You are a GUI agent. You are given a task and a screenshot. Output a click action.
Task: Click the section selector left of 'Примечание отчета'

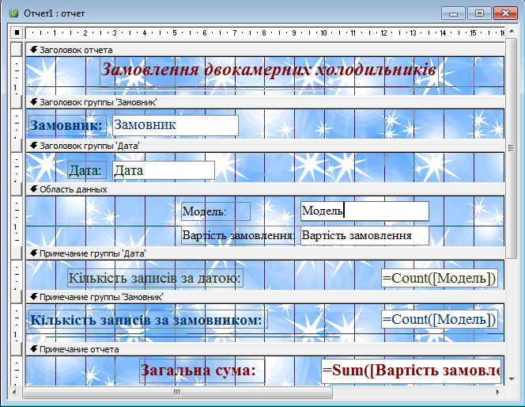(x=17, y=349)
